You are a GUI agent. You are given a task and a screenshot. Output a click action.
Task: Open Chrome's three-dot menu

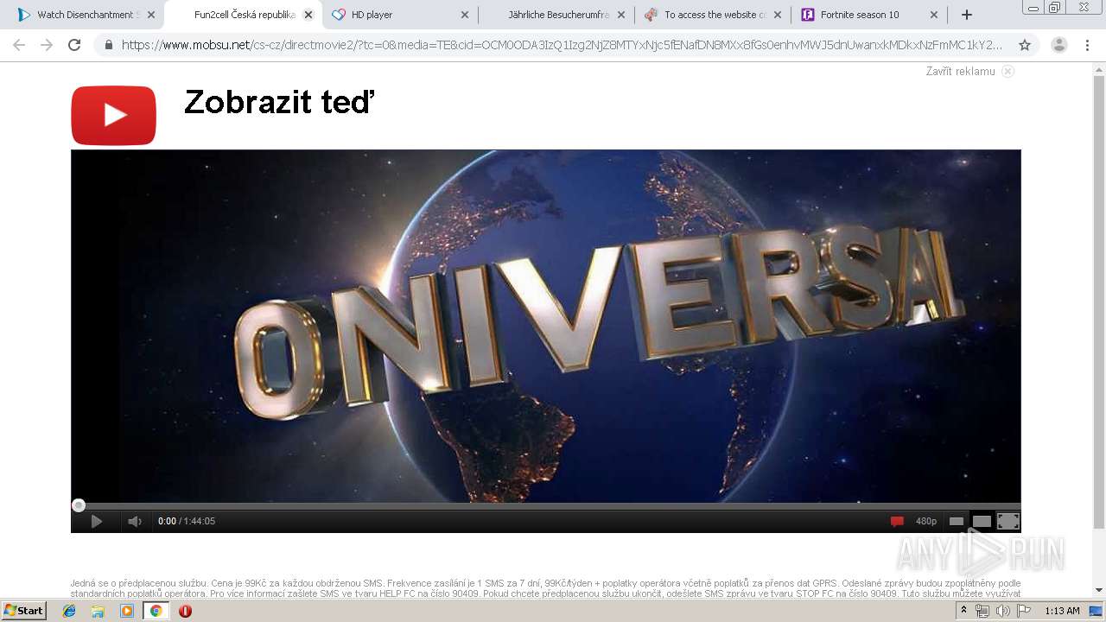point(1087,45)
